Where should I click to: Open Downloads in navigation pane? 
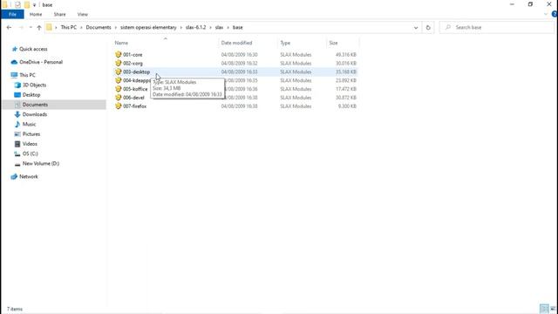click(x=35, y=114)
